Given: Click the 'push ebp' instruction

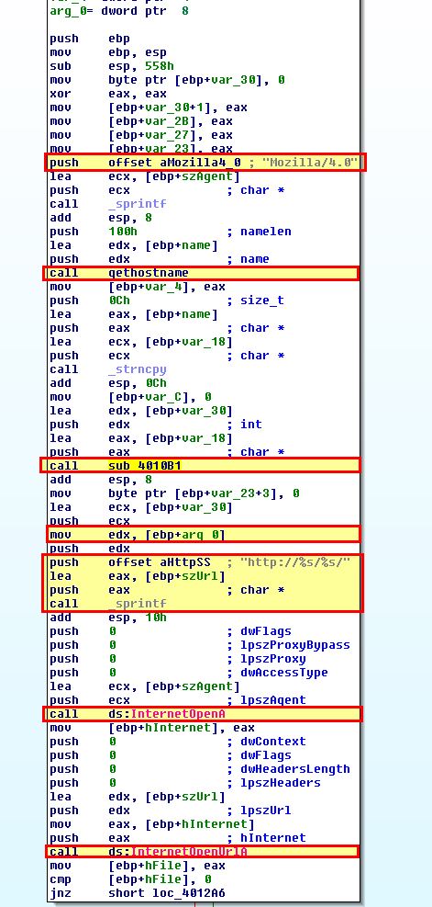Looking at the screenshot, I should coord(90,39).
